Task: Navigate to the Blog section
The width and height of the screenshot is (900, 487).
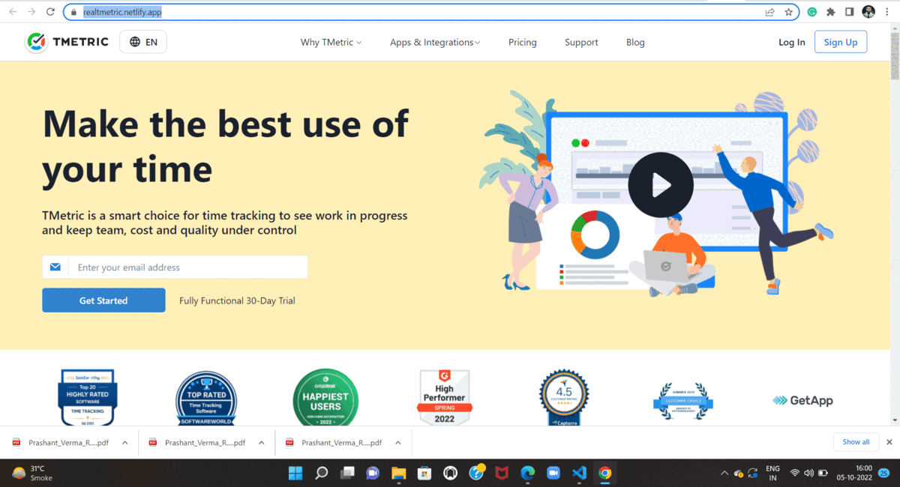Action: coord(635,42)
